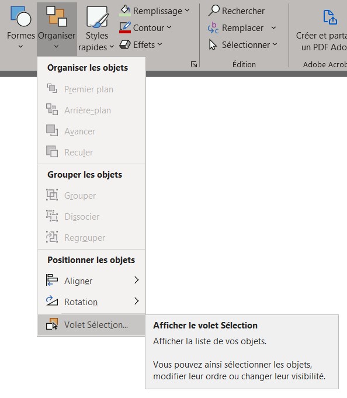Image resolution: width=347 pixels, height=398 pixels.
Task: Expand the Sélectionner dropdown arrow
Action: [275, 44]
